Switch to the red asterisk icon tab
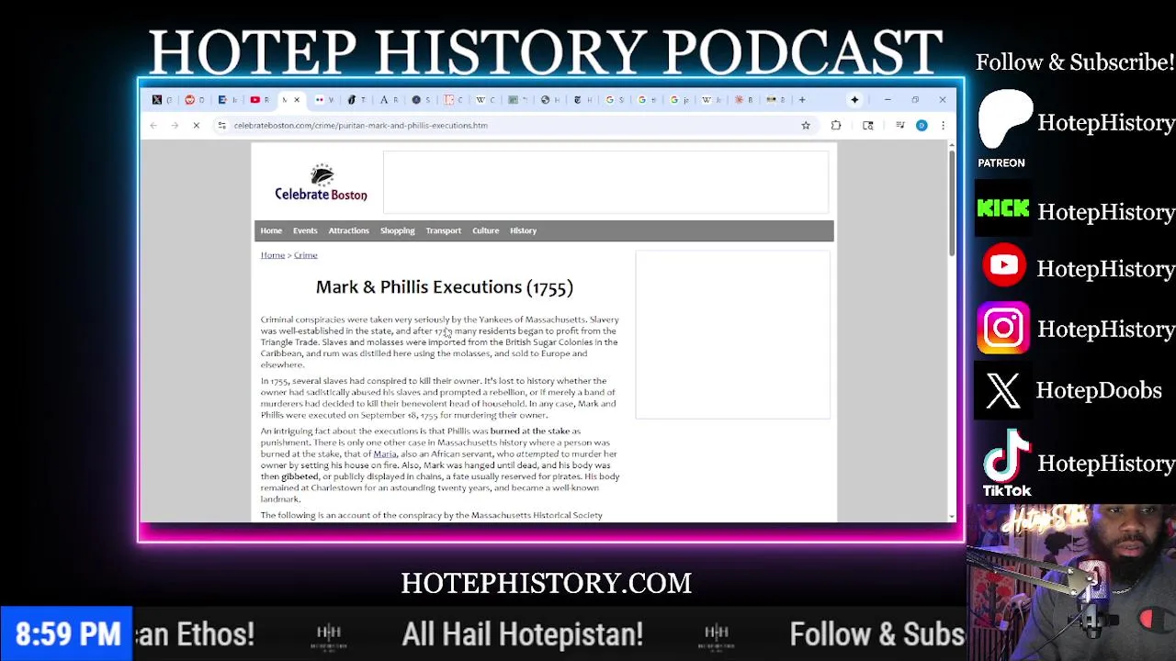This screenshot has height=661, width=1176. pos(743,99)
